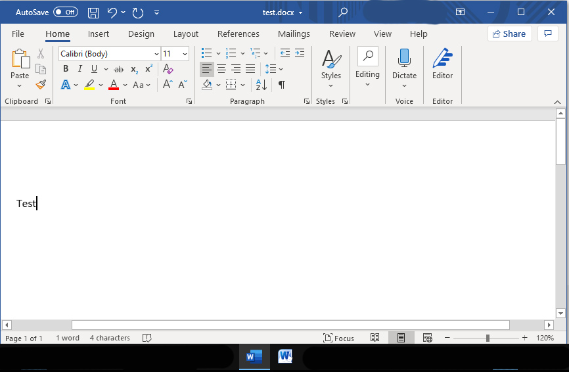Toggle Italic formatting

[80, 68]
